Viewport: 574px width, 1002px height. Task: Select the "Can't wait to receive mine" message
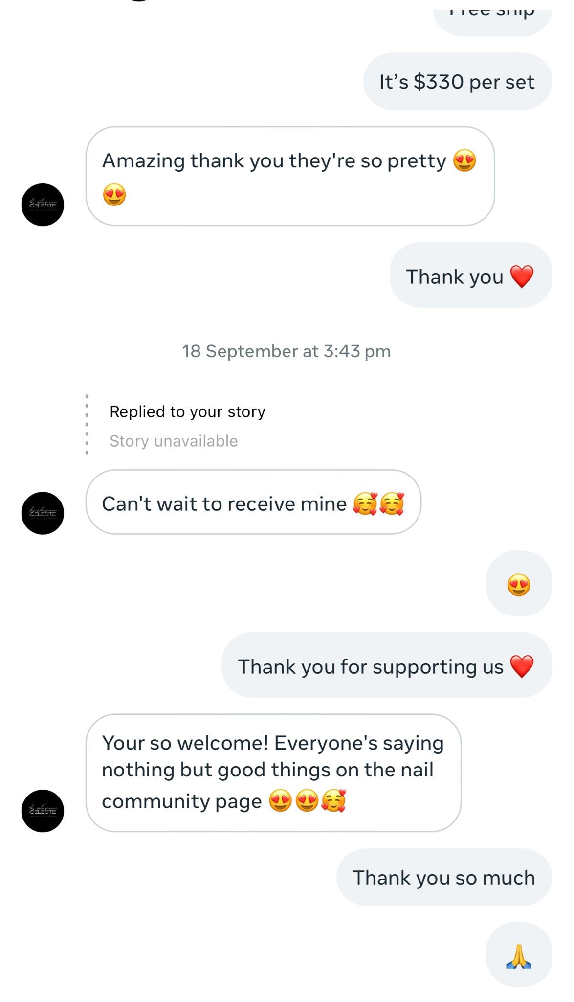point(224,504)
